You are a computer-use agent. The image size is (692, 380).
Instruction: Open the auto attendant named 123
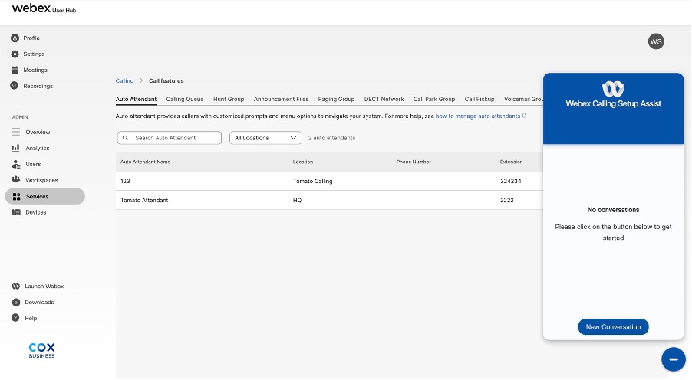coord(125,181)
